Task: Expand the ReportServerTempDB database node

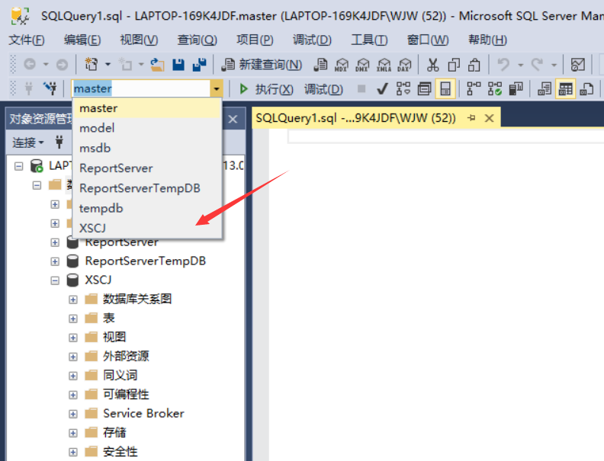Action: click(x=55, y=261)
